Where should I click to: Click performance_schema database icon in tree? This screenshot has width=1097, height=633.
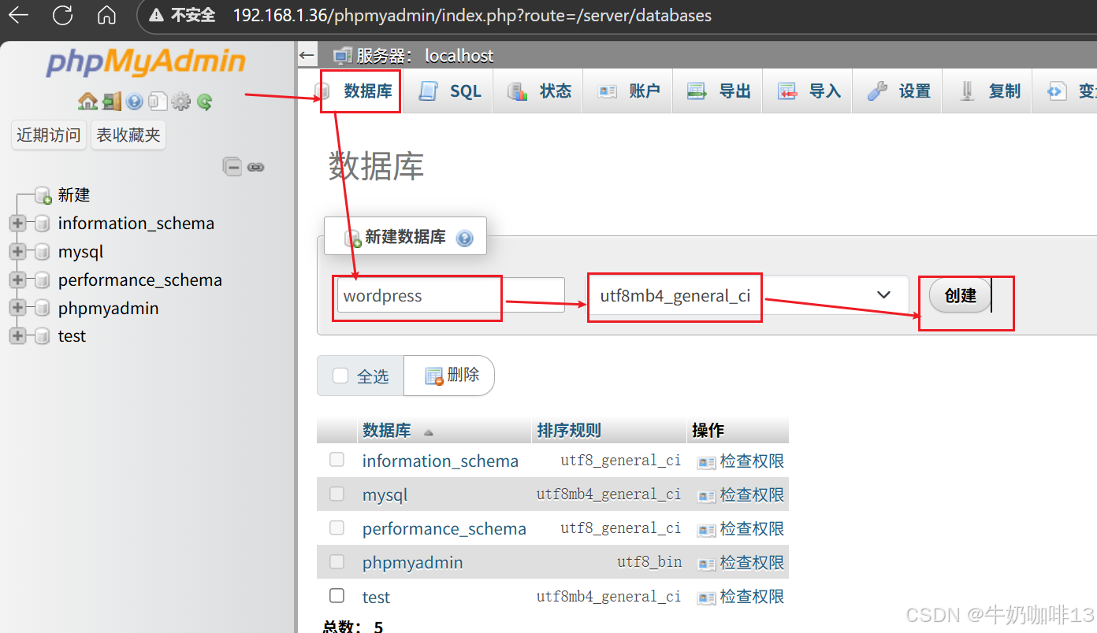pos(42,280)
